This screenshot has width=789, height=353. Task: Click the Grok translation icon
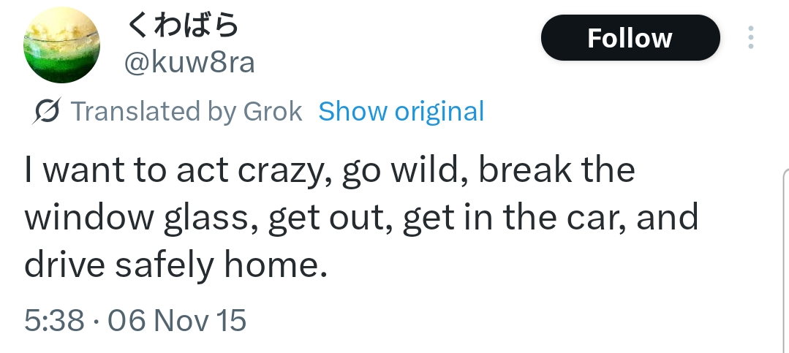pos(47,110)
